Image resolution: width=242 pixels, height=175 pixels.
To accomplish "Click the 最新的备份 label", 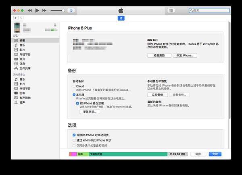I will tap(155, 102).
